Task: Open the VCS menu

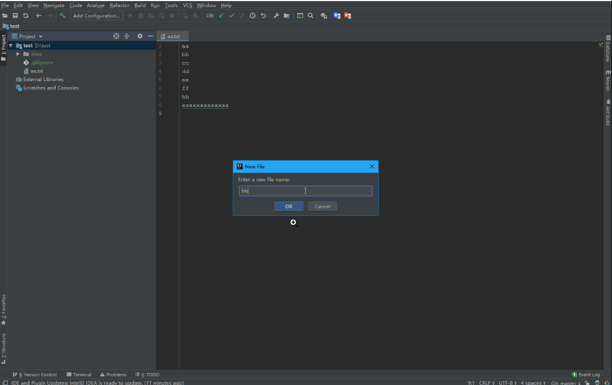Action: [x=187, y=5]
